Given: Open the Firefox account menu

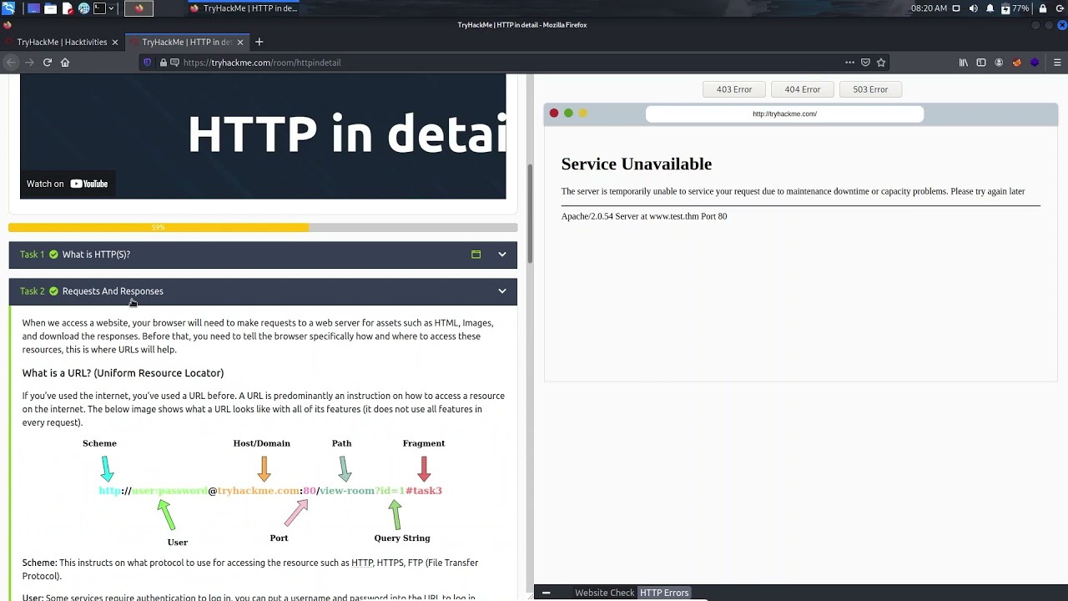Looking at the screenshot, I should [x=999, y=63].
